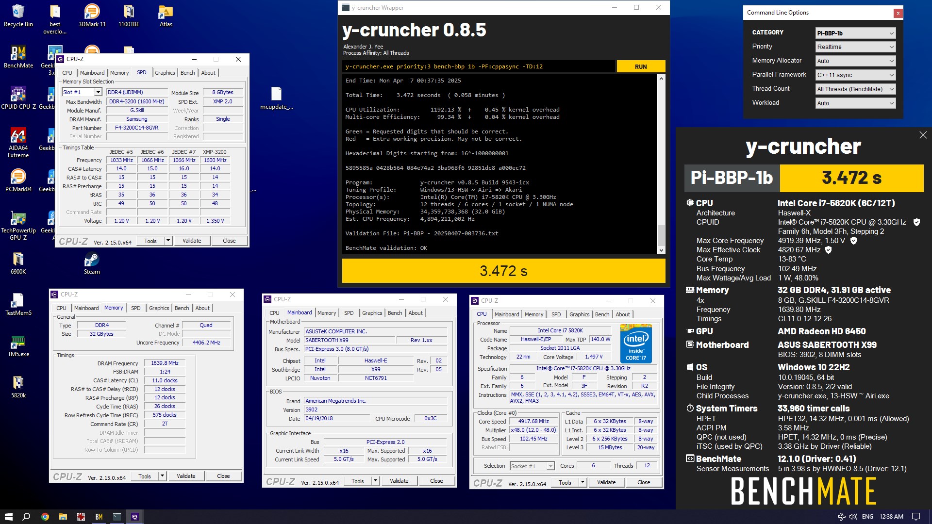Open the Thread Count dropdown
The image size is (932, 524).
pyautogui.click(x=855, y=89)
